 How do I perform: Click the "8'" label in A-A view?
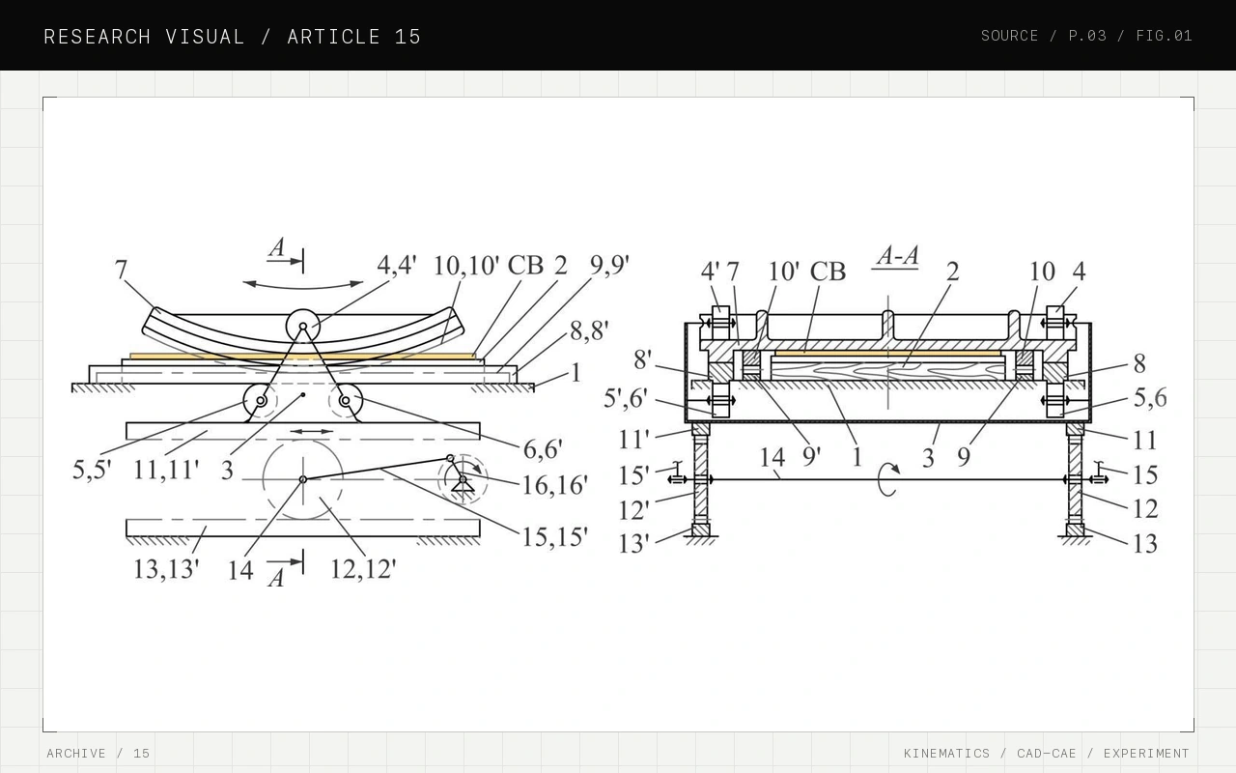point(643,360)
